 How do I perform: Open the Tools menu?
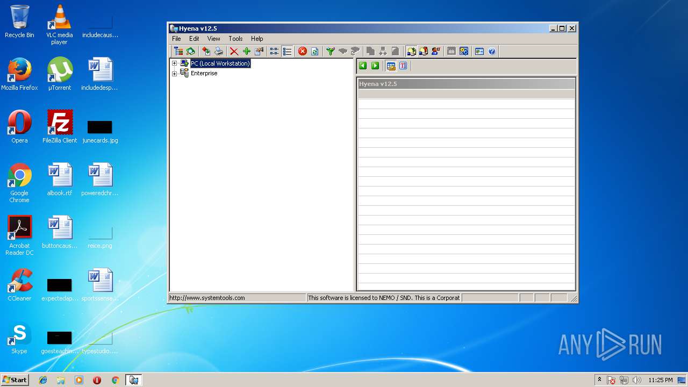coord(235,39)
